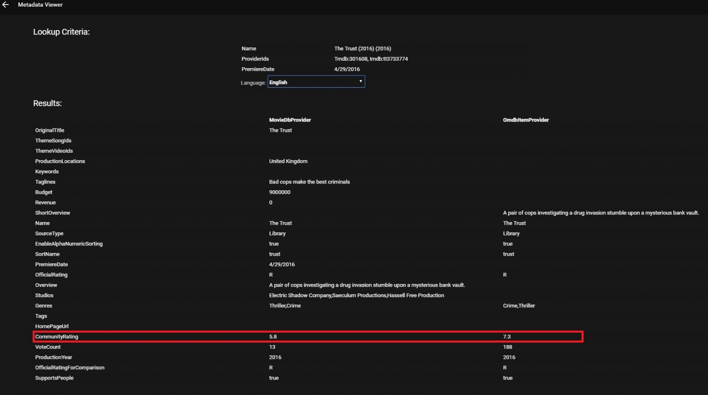Open the Language dropdown
708x395 pixels.
pos(316,82)
